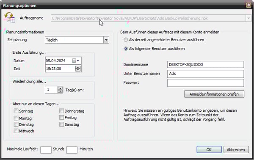The image size is (254, 160).
Task: Open the Auftragsname path dropdown arrow
Action: coord(248,18)
